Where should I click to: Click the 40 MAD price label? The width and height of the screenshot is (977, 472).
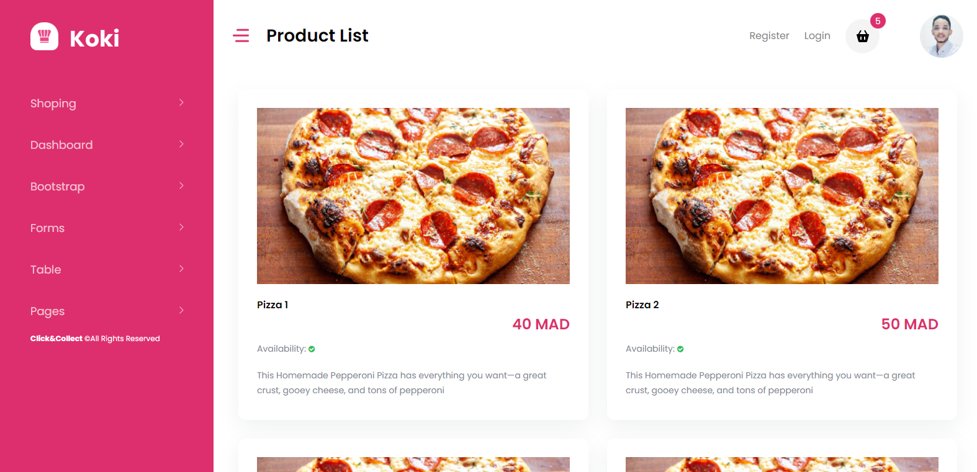pyautogui.click(x=541, y=324)
